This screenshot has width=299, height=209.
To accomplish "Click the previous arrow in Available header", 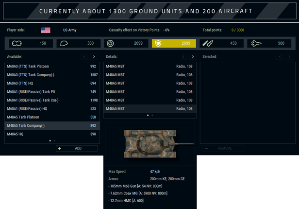I will pos(84,57).
